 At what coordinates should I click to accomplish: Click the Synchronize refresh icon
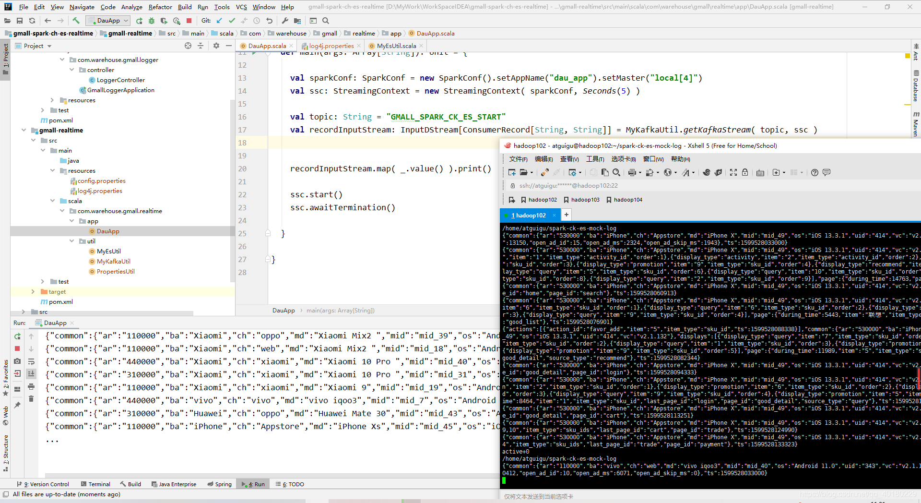(x=32, y=21)
